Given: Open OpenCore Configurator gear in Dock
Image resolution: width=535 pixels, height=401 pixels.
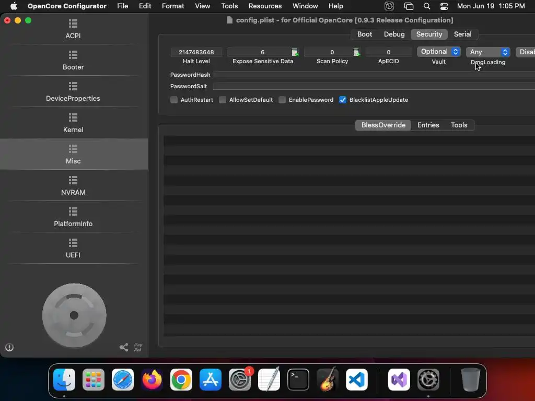Looking at the screenshot, I should (x=428, y=380).
